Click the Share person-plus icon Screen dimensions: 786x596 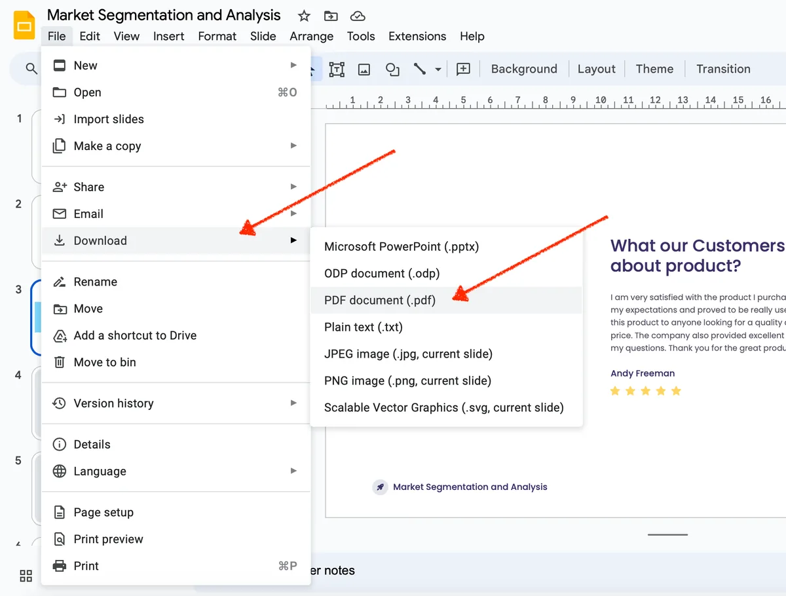(x=60, y=187)
